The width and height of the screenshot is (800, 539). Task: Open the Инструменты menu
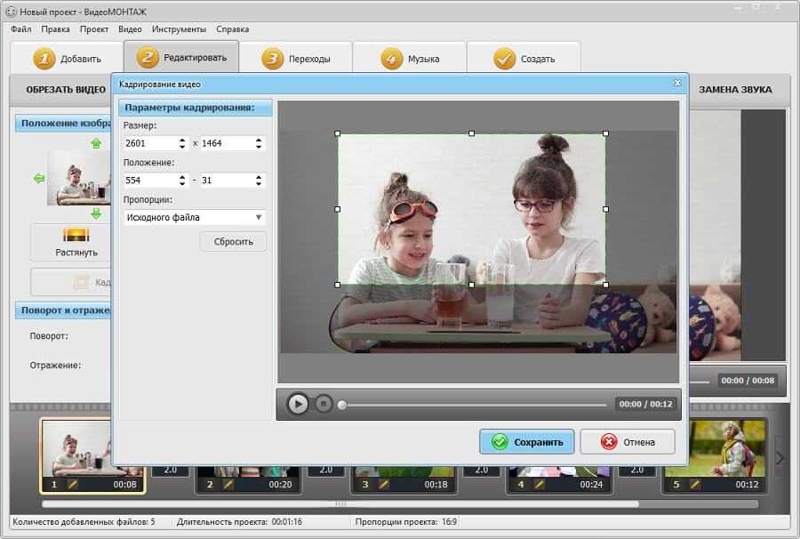pos(179,29)
